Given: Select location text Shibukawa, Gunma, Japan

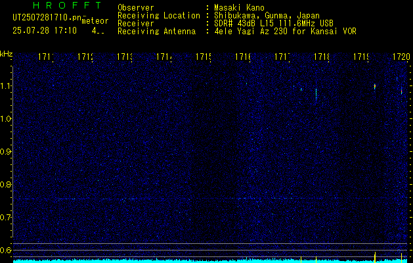Looking at the screenshot, I should coord(267,16).
